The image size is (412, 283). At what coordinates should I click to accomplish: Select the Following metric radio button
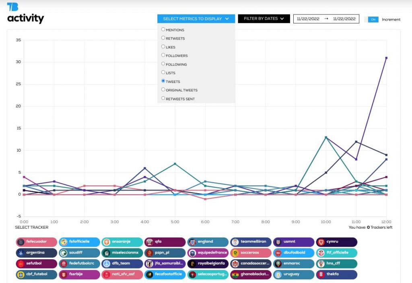coord(163,64)
